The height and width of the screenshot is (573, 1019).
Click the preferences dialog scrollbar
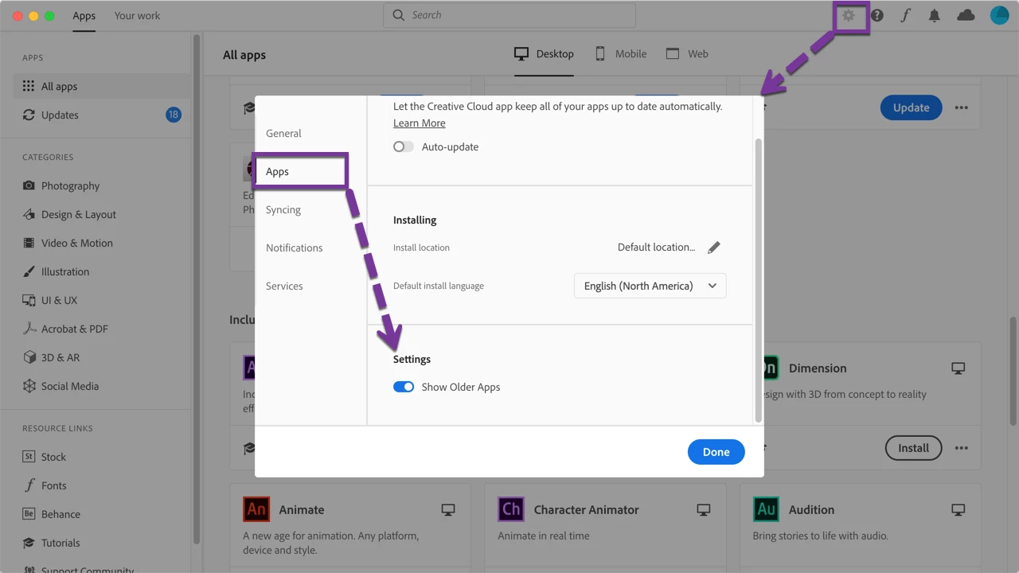[x=758, y=279]
